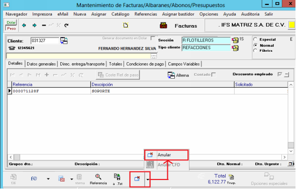Expand the dropdown arrow next to Anular icon
297x189 pixels.
(x=148, y=179)
